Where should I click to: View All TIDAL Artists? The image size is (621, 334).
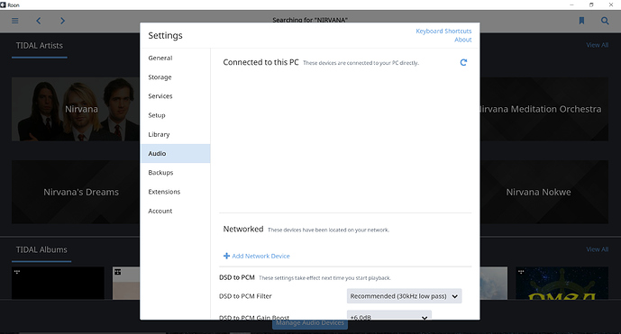pyautogui.click(x=598, y=45)
